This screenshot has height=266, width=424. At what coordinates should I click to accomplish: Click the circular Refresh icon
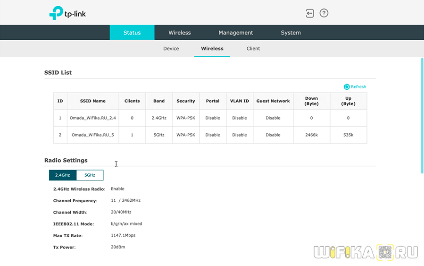coord(347,87)
